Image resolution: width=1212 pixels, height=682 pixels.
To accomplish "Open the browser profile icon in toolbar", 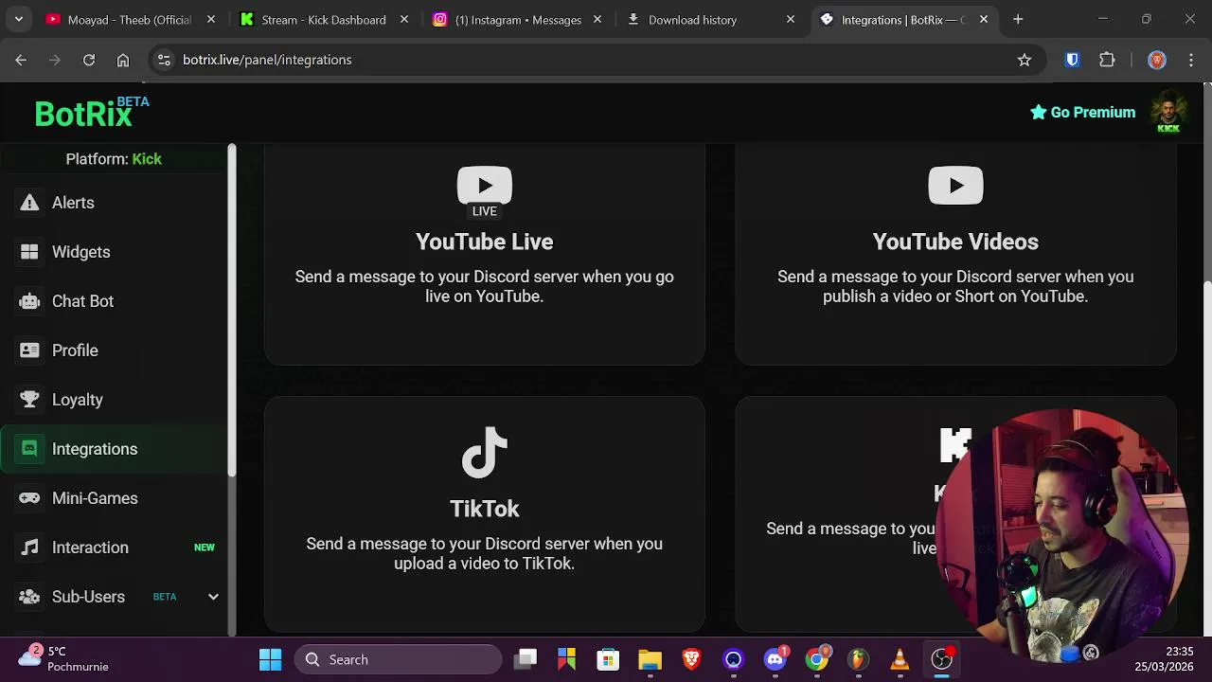I will (1156, 60).
